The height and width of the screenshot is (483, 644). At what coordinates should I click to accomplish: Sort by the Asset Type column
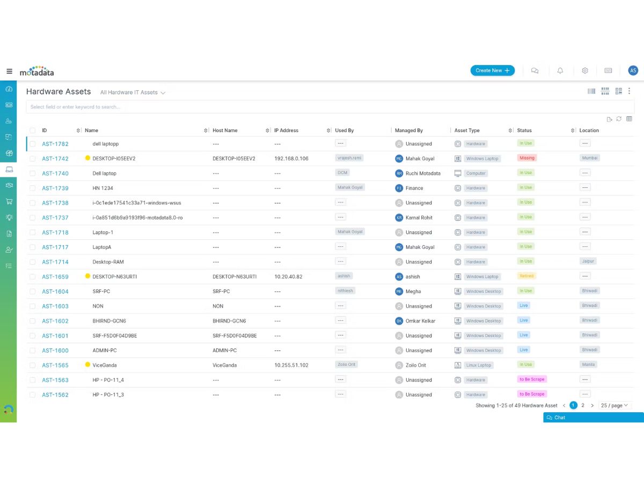[x=510, y=130]
